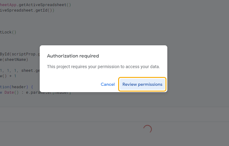Click the w() + 1 code line

pos(8,76)
